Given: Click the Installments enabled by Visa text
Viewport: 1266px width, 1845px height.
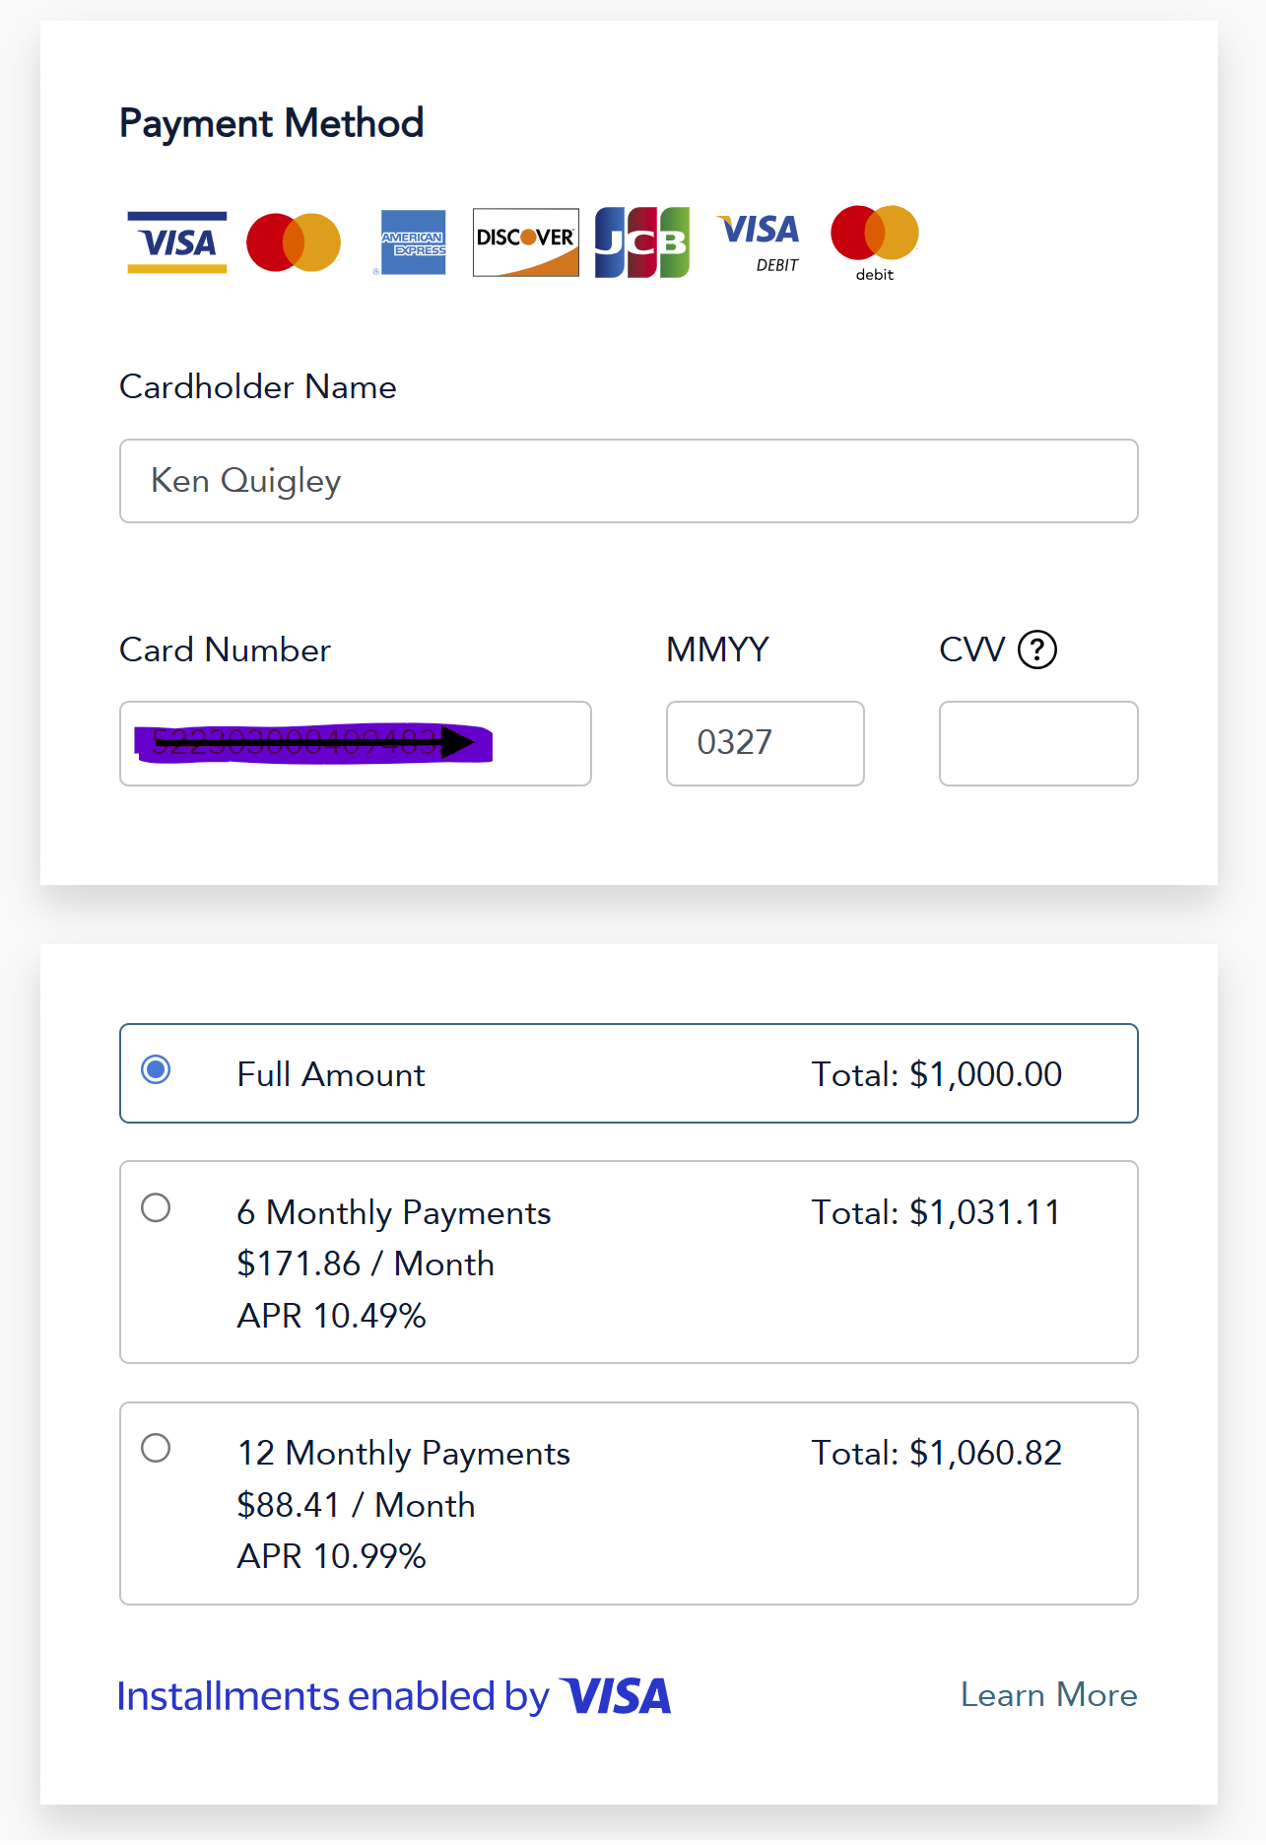Looking at the screenshot, I should (394, 1696).
